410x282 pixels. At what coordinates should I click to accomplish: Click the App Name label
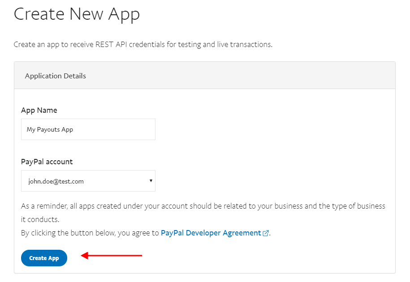39,110
